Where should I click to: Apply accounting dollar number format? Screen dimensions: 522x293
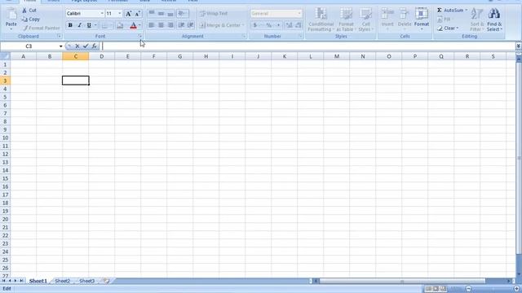(255, 25)
